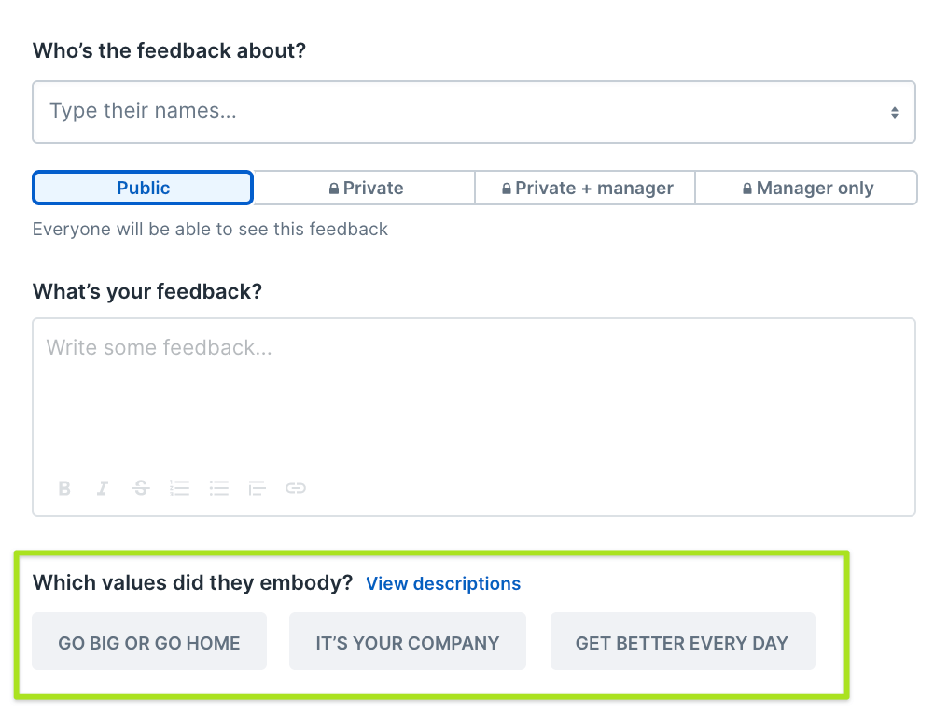
Task: Insert a hyperlink in the feedback
Action: pyautogui.click(x=296, y=488)
